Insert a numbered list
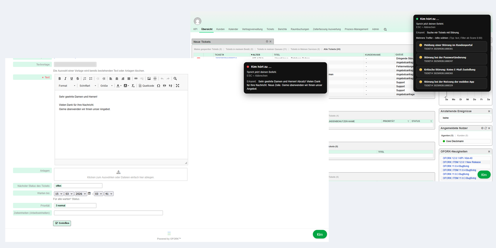The image size is (496, 248). coord(85,79)
